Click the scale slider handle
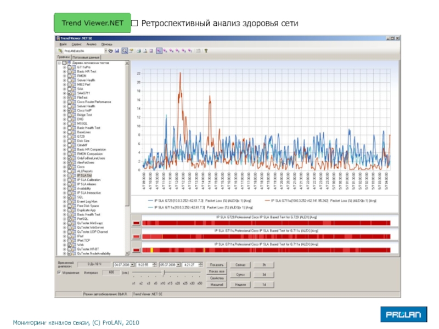The height and width of the screenshot is (329, 439). pyautogui.click(x=163, y=273)
